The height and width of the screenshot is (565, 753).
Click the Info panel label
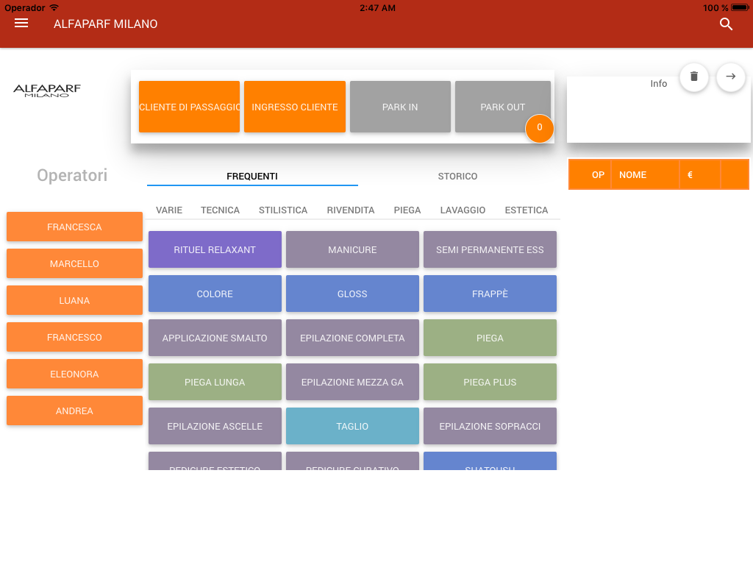pyautogui.click(x=658, y=84)
